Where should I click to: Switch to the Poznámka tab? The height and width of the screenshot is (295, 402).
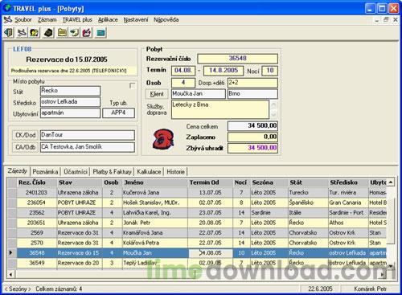[45, 172]
